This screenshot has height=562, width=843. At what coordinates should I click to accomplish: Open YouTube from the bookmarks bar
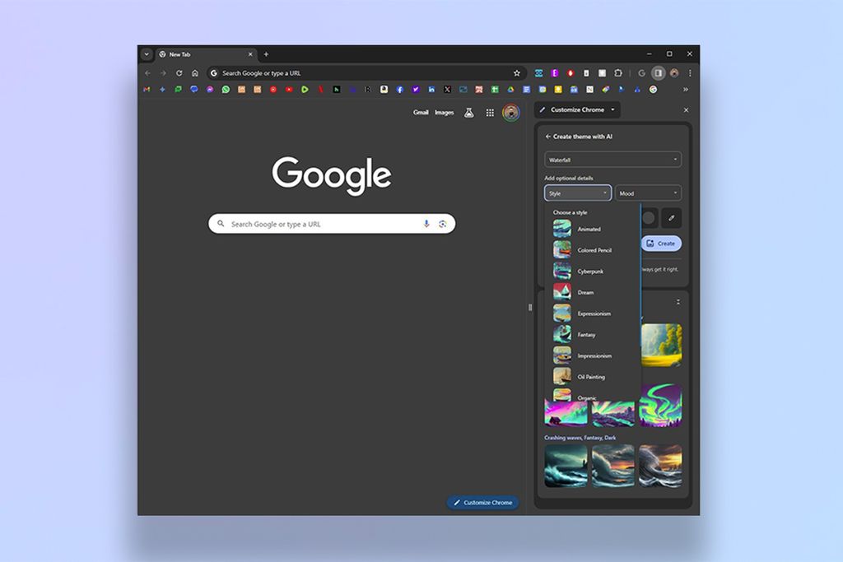coord(289,89)
